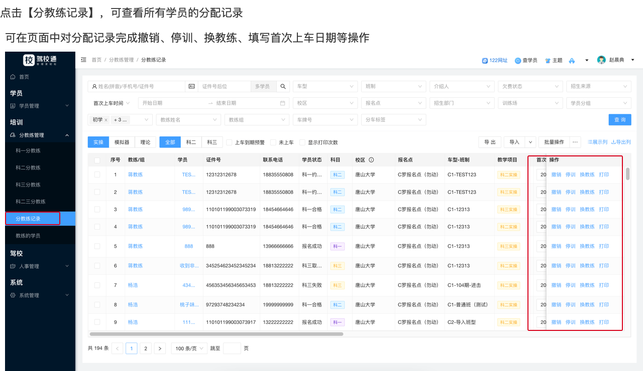Collapse the sidebar with the menu fold icon
Image resolution: width=643 pixels, height=371 pixels.
tap(83, 60)
